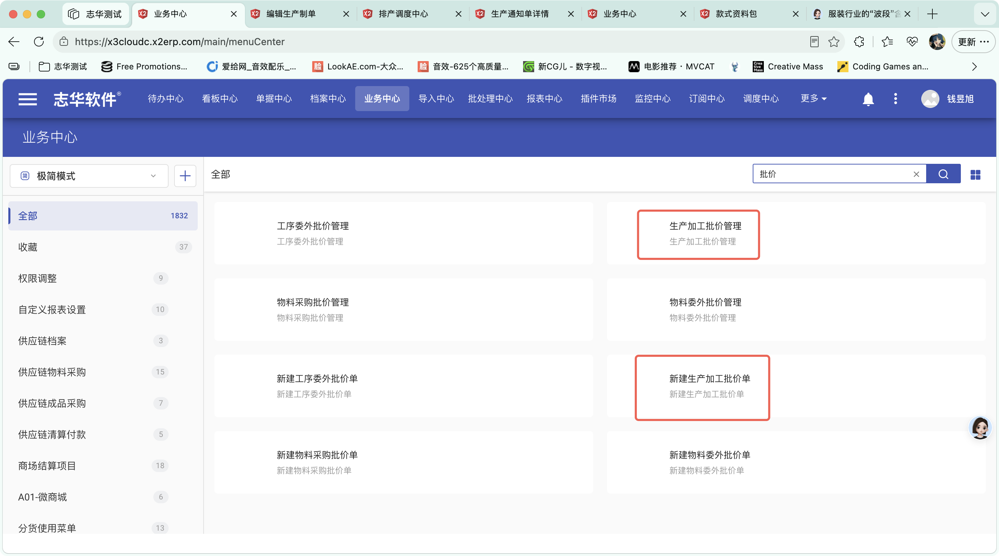The height and width of the screenshot is (556, 999).
Task: Open the favorites list icon
Action: coord(887,42)
